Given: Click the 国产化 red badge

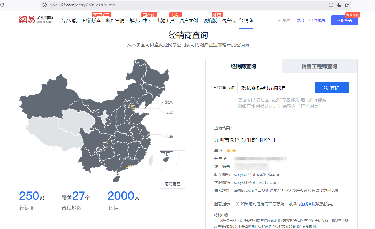Looking at the screenshot, I should (149, 15).
